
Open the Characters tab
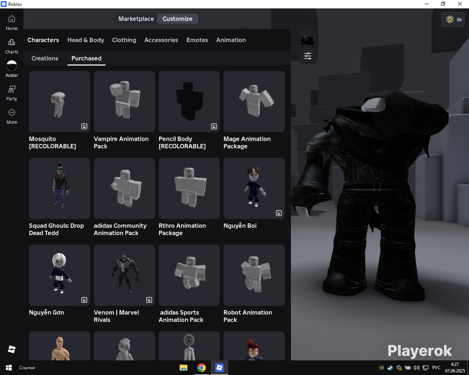coord(43,40)
